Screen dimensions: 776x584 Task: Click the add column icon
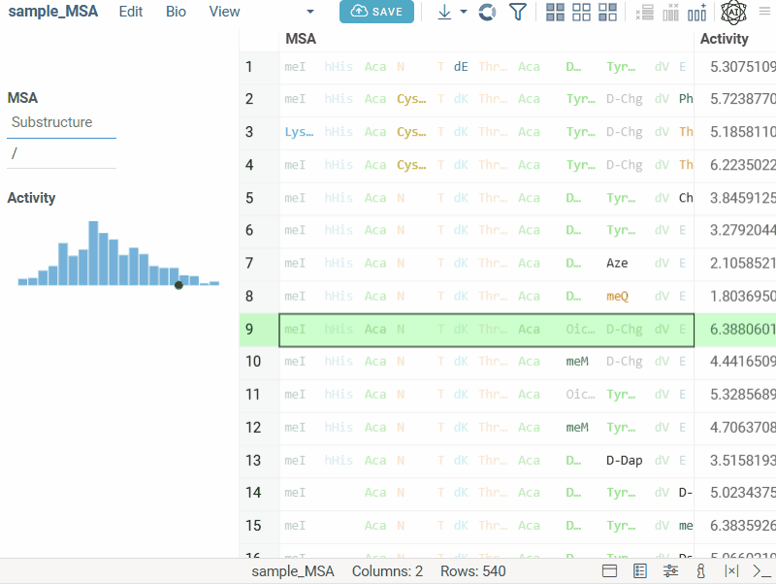pos(696,12)
